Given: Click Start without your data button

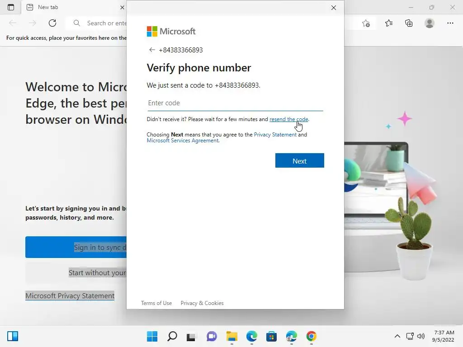Looking at the screenshot, I should point(76,272).
